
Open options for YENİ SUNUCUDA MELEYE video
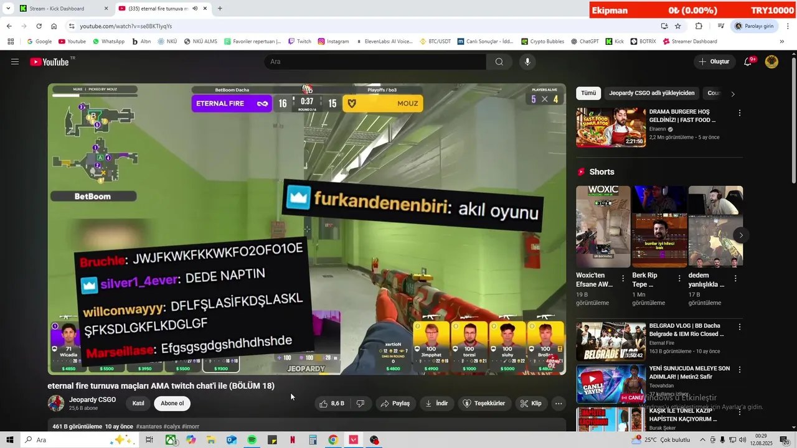(740, 370)
